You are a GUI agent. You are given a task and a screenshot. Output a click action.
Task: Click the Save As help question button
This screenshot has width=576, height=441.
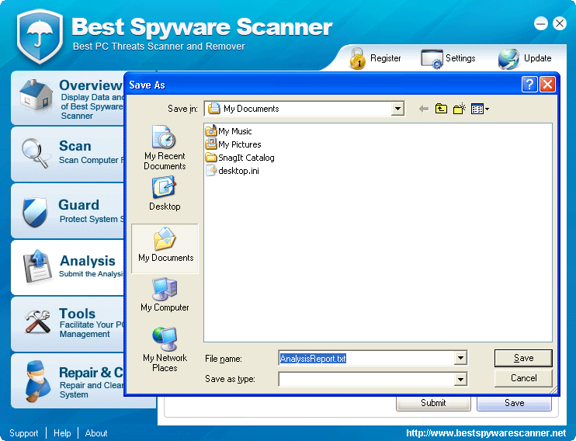pyautogui.click(x=529, y=85)
